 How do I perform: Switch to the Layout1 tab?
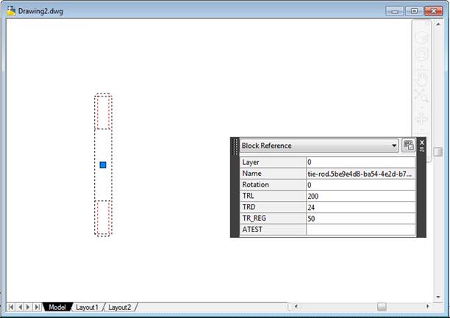[x=87, y=307]
